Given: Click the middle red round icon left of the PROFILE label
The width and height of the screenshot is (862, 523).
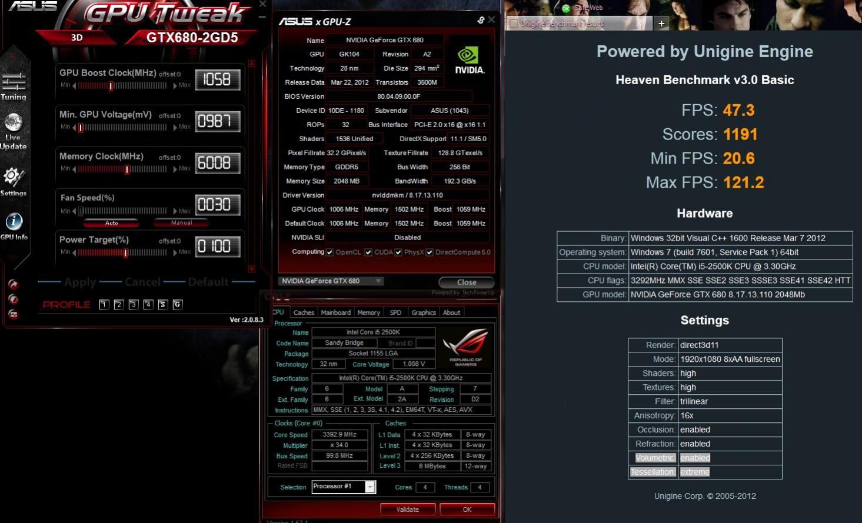Looking at the screenshot, I should click(13, 299).
